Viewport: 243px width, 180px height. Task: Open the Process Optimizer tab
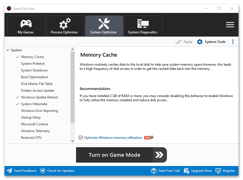click(65, 26)
